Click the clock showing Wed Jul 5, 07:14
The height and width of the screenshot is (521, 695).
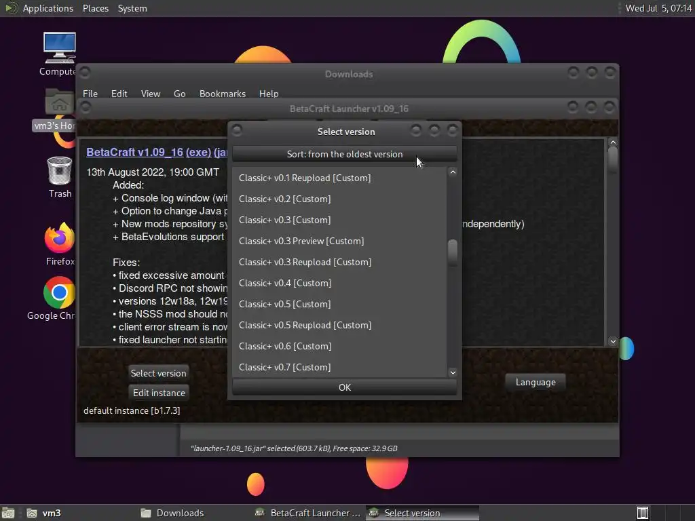point(658,8)
